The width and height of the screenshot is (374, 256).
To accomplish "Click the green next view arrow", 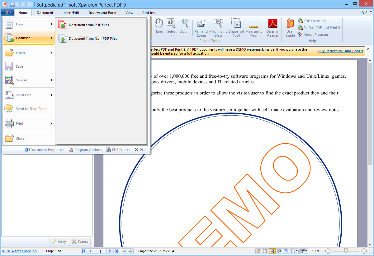I will coord(130,251).
